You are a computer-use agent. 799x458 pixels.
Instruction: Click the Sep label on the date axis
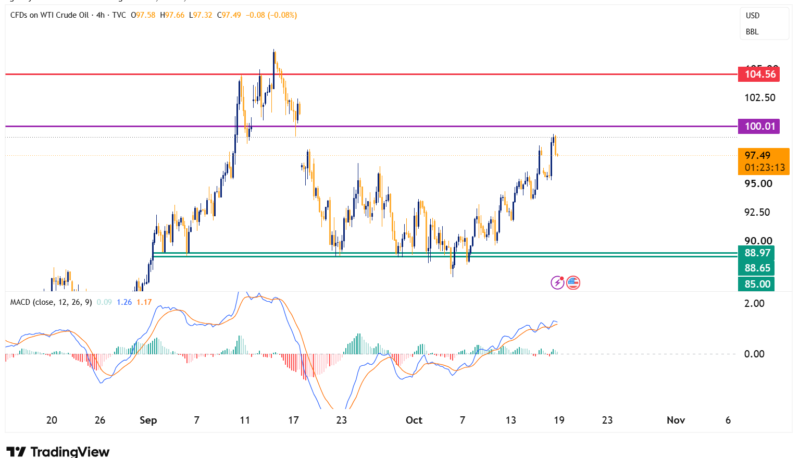point(148,420)
